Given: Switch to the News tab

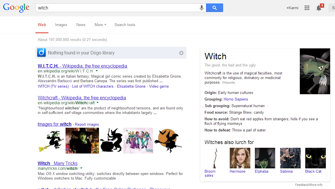Looking at the screenshot, I should coord(81,25).
